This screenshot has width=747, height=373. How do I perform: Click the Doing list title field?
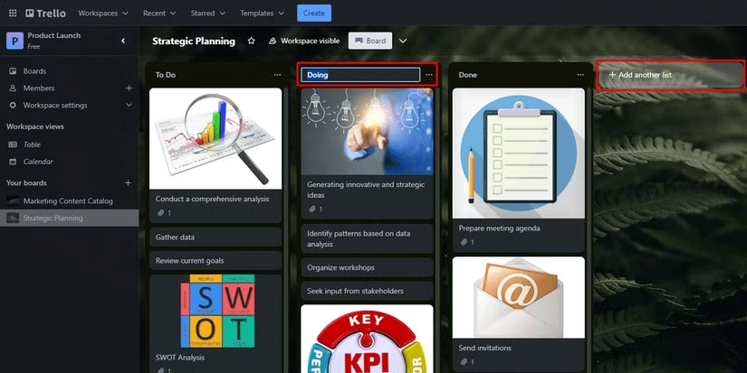pyautogui.click(x=360, y=75)
